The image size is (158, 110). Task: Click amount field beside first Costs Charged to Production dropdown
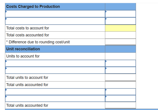click(x=120, y=14)
